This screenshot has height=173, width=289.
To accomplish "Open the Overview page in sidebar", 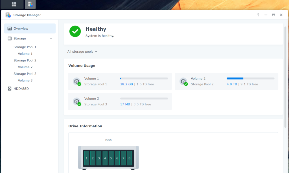I will coord(21,28).
